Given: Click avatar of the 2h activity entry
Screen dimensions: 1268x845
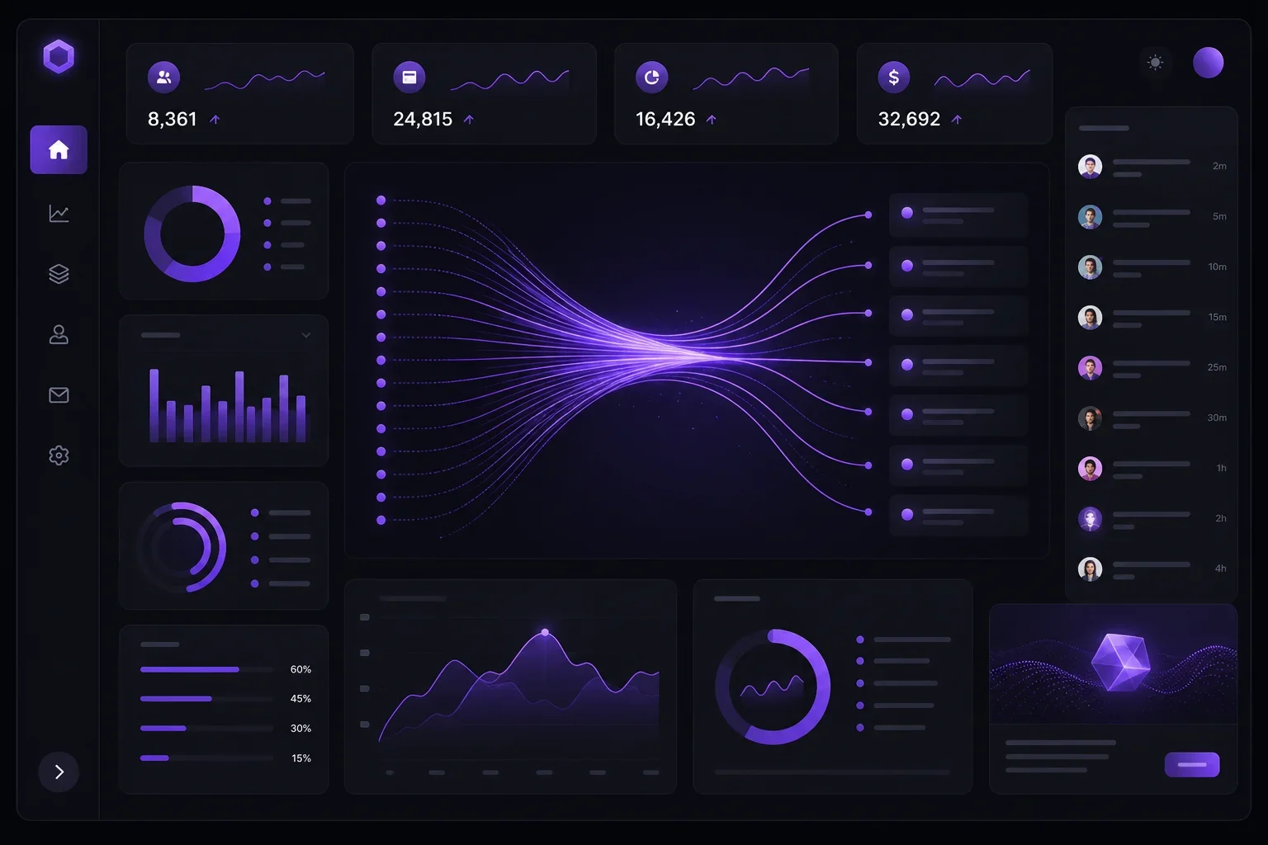Looking at the screenshot, I should point(1091,519).
